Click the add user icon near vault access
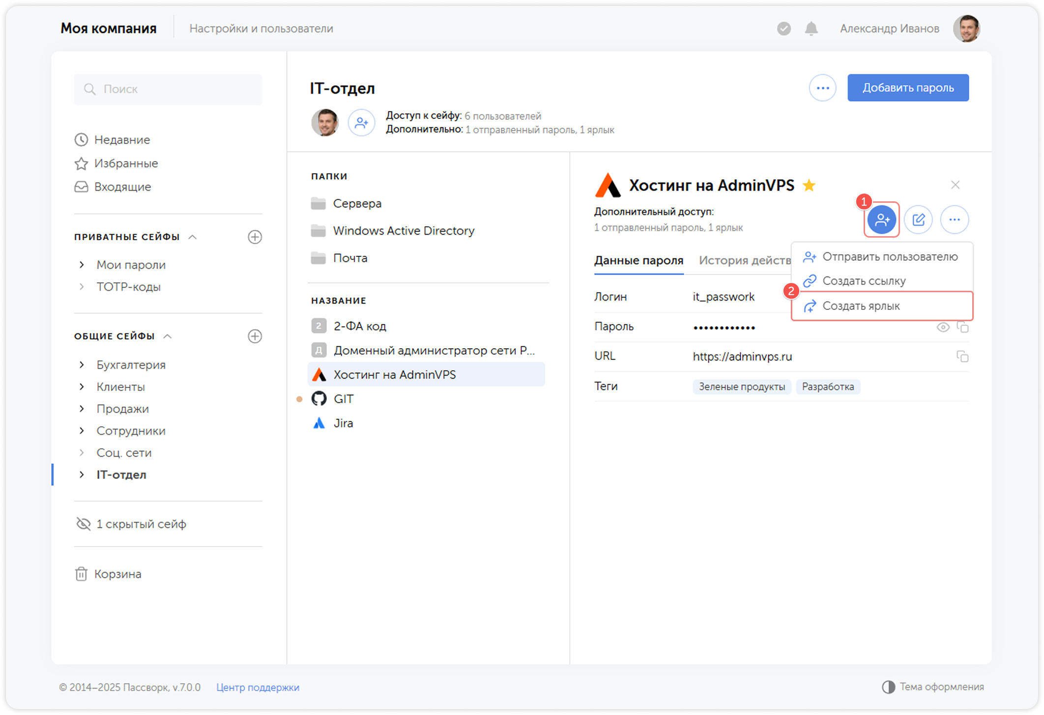 coord(361,123)
